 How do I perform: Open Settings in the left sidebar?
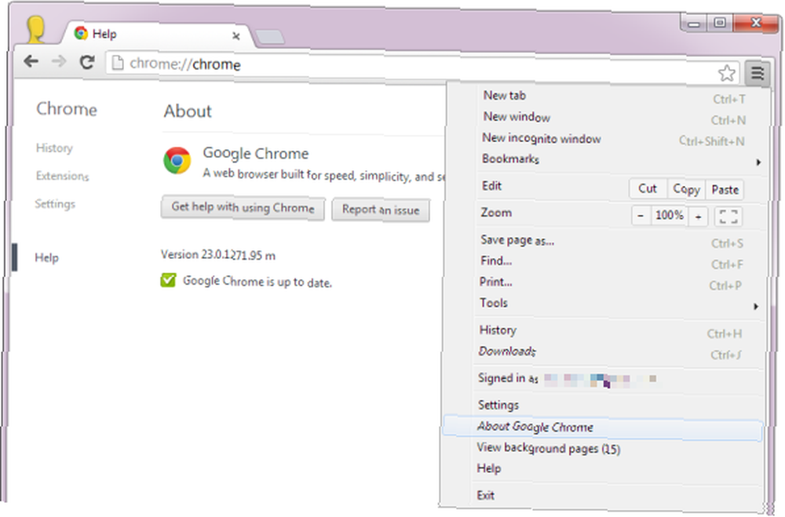55,204
